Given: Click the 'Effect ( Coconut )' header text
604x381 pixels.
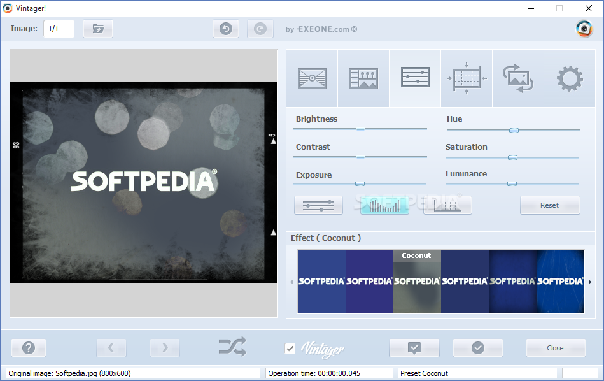Looking at the screenshot, I should (325, 238).
